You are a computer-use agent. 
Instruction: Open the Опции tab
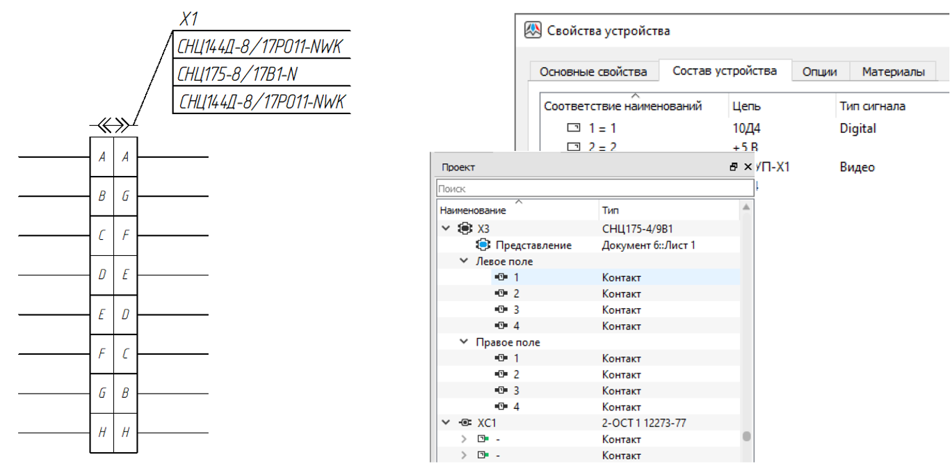[x=819, y=72]
